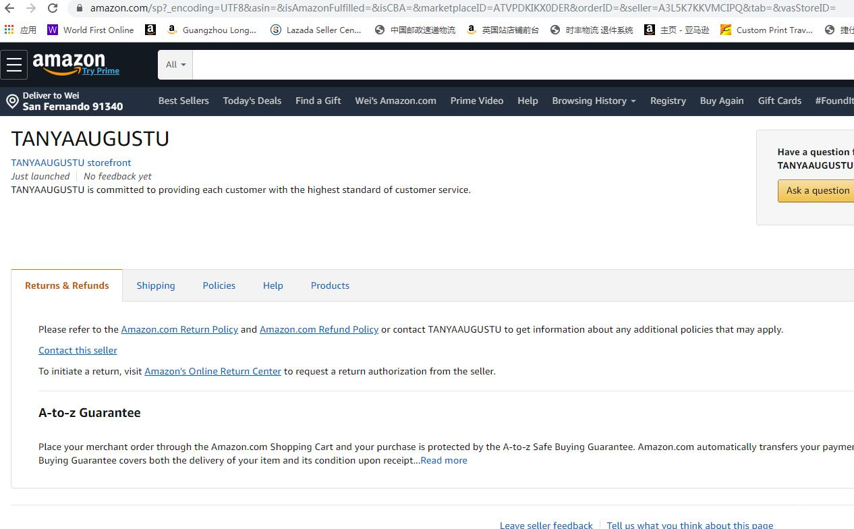
Task: Open Amazon.com Return Policy link
Action: click(x=179, y=329)
